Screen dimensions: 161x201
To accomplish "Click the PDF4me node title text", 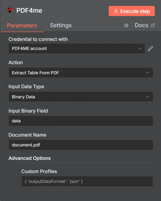I will click(x=29, y=10).
